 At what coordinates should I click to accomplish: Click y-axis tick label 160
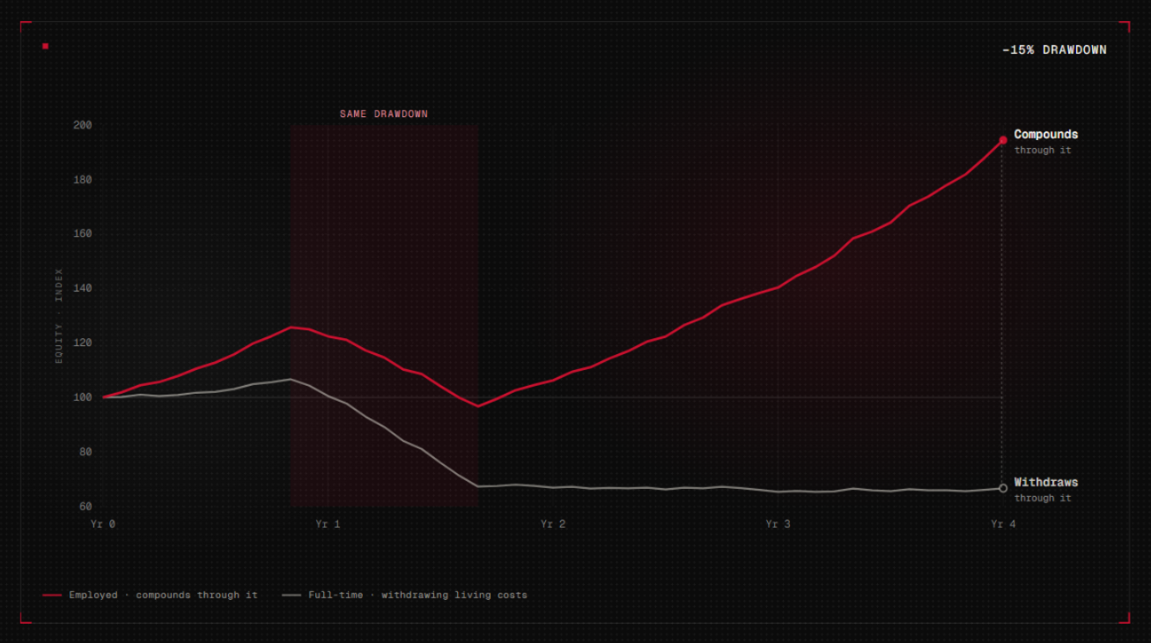83,234
